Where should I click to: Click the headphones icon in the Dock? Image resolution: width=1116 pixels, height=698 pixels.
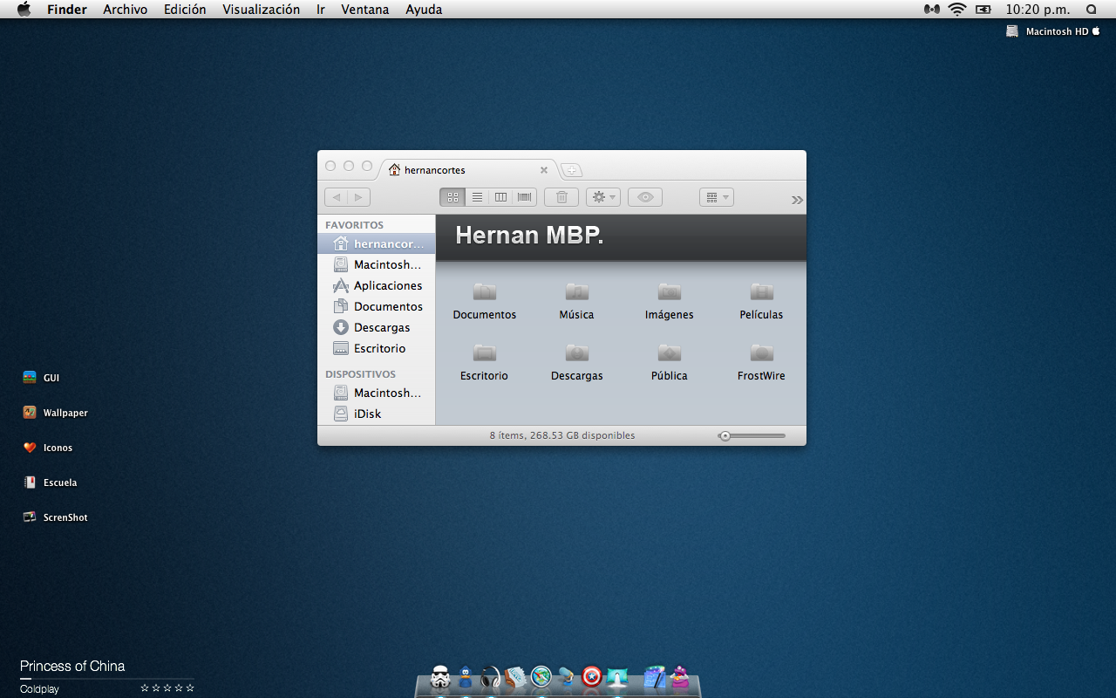491,677
